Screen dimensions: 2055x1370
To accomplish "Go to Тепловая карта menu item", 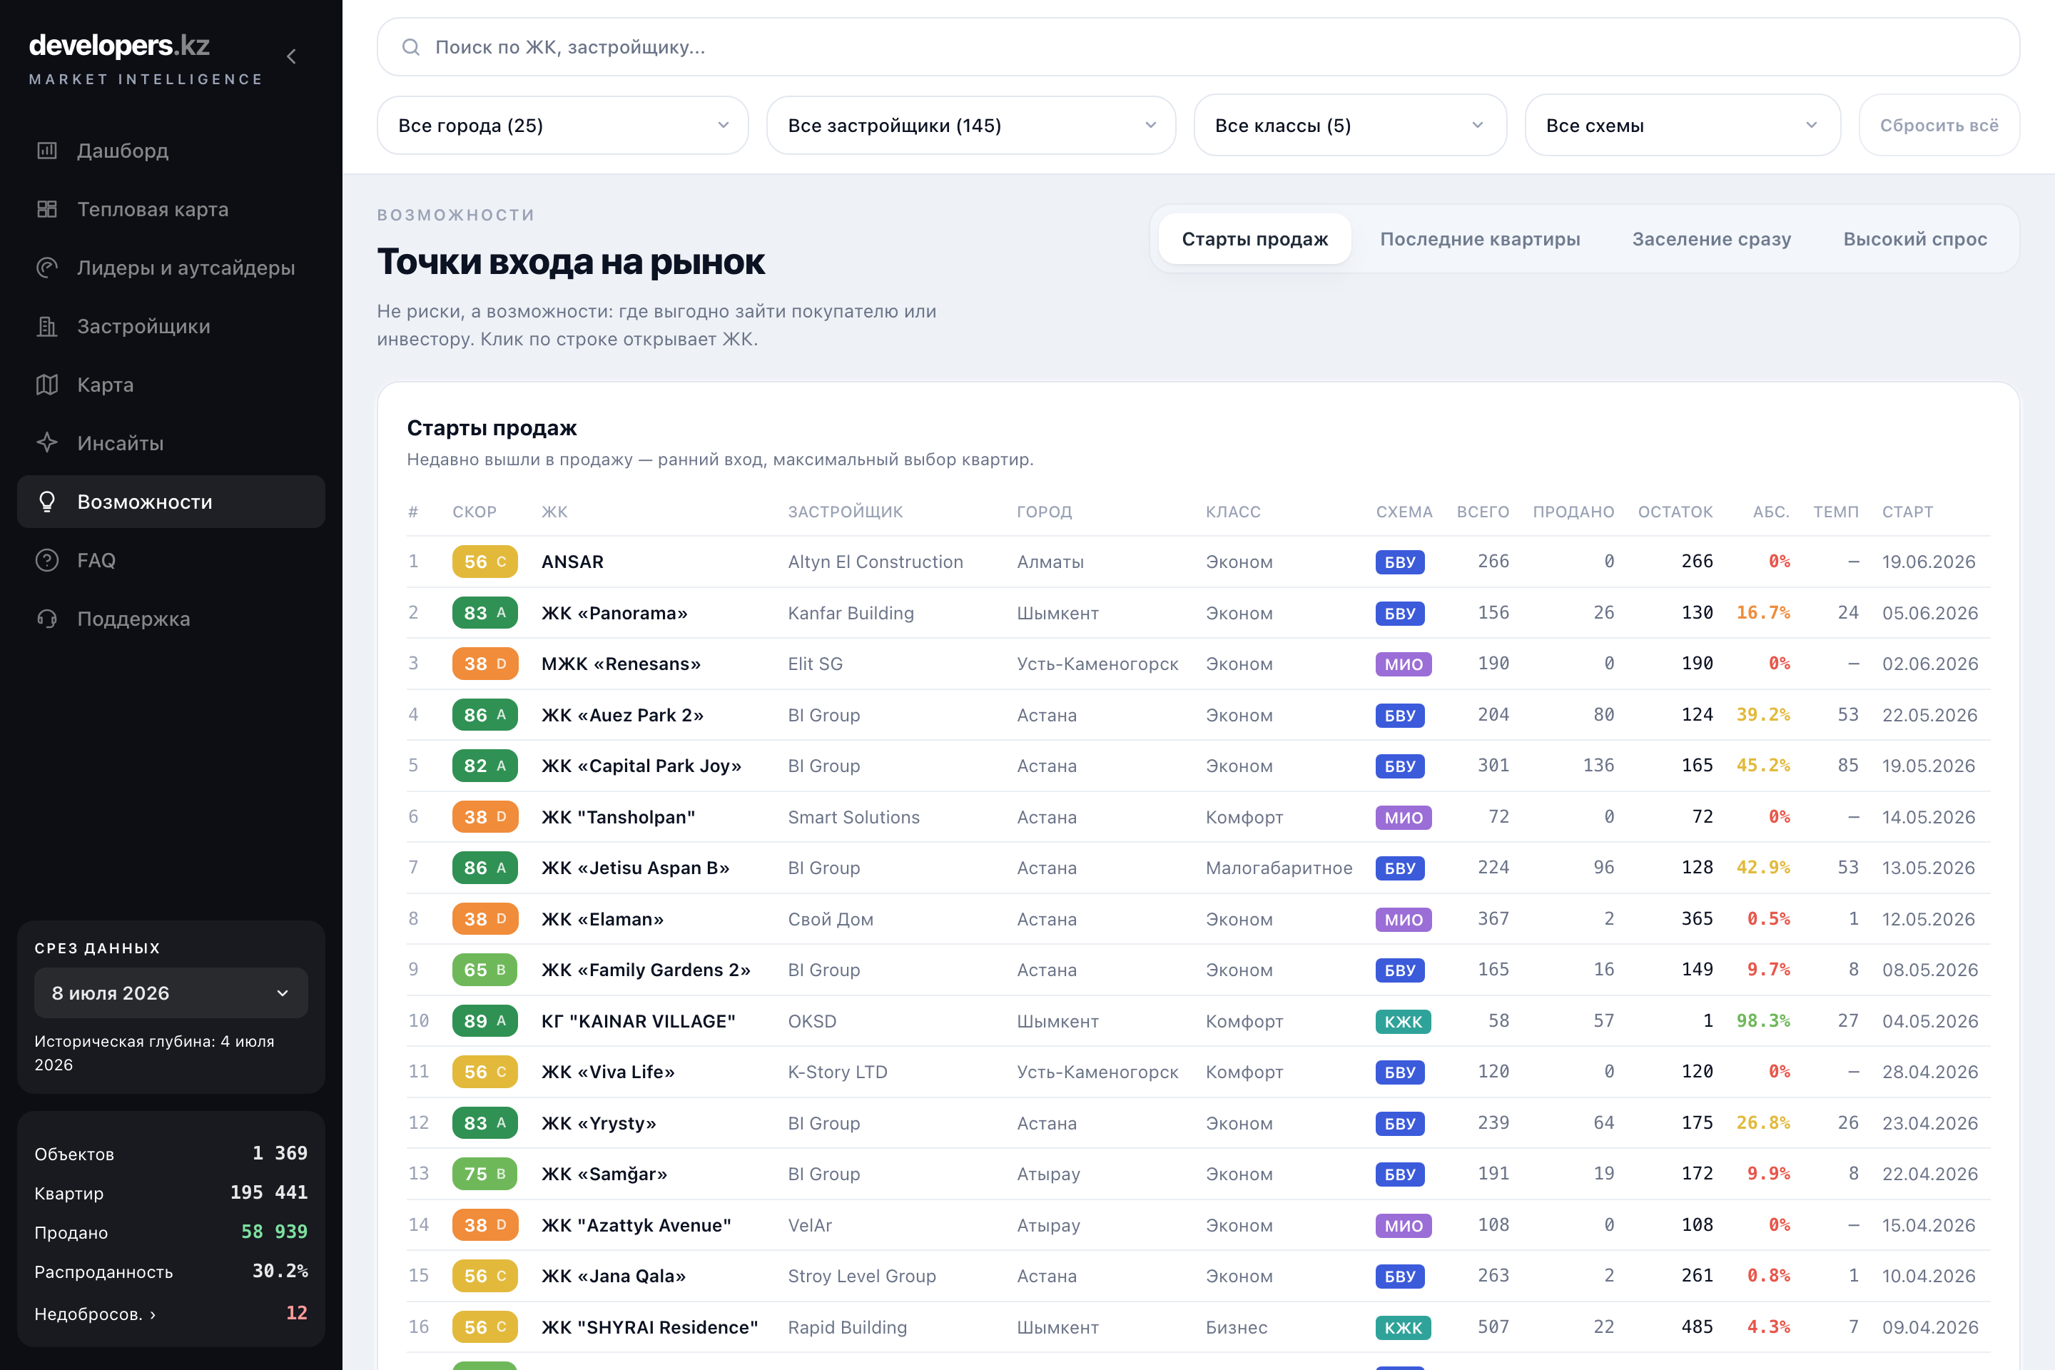I will click(171, 209).
